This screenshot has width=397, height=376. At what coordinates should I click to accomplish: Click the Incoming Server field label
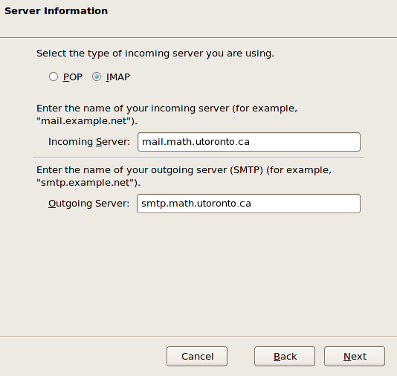[89, 142]
